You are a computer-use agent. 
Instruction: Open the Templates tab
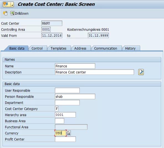(58, 48)
